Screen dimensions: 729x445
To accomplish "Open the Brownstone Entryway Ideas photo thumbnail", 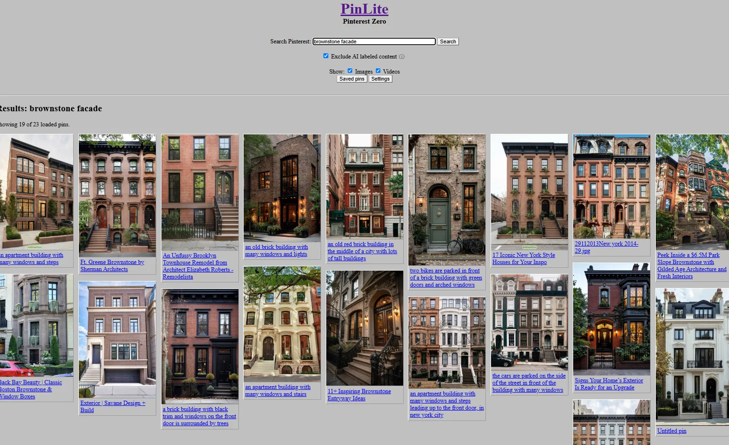I will click(364, 329).
